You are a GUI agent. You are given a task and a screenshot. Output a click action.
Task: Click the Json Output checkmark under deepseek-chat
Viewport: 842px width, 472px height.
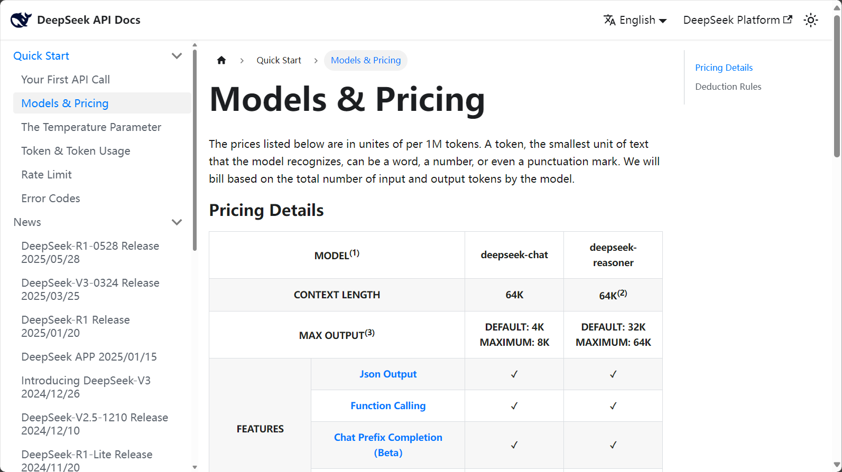coord(514,374)
